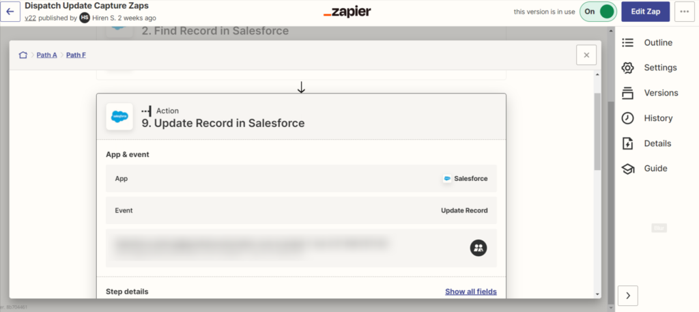Click the Edit Zap button
The width and height of the screenshot is (699, 312).
[x=645, y=12]
